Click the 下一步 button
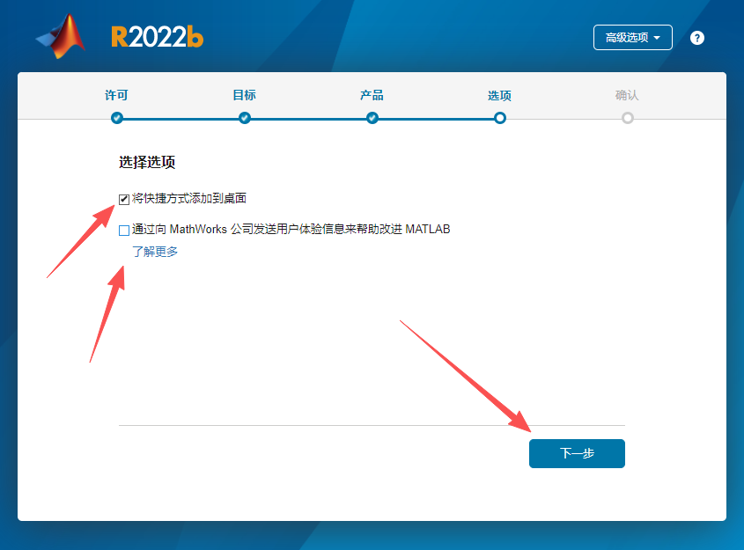Viewport: 744px width, 550px height. pos(577,453)
